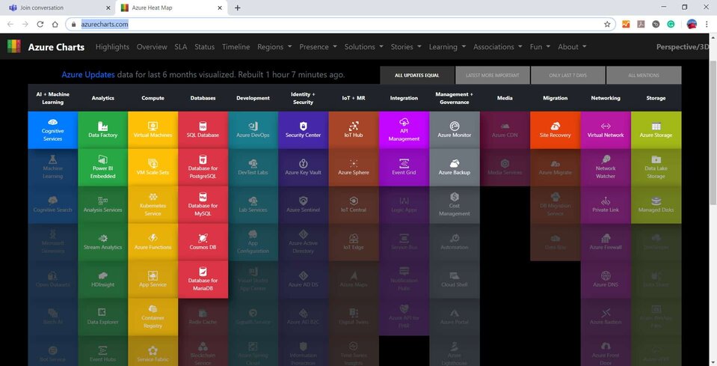Open the Azure Key Vault tile

click(x=303, y=168)
